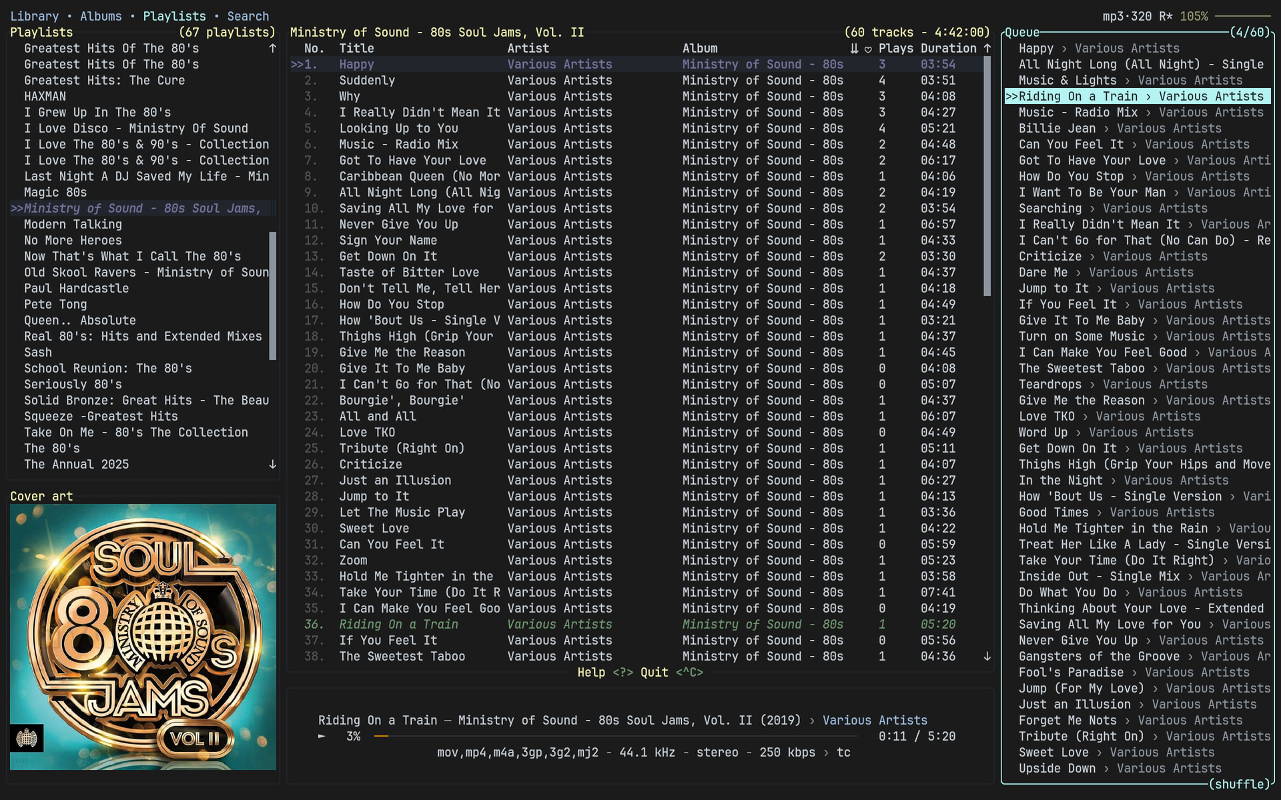
Task: Click the Quit shortcut label
Action: [x=654, y=672]
